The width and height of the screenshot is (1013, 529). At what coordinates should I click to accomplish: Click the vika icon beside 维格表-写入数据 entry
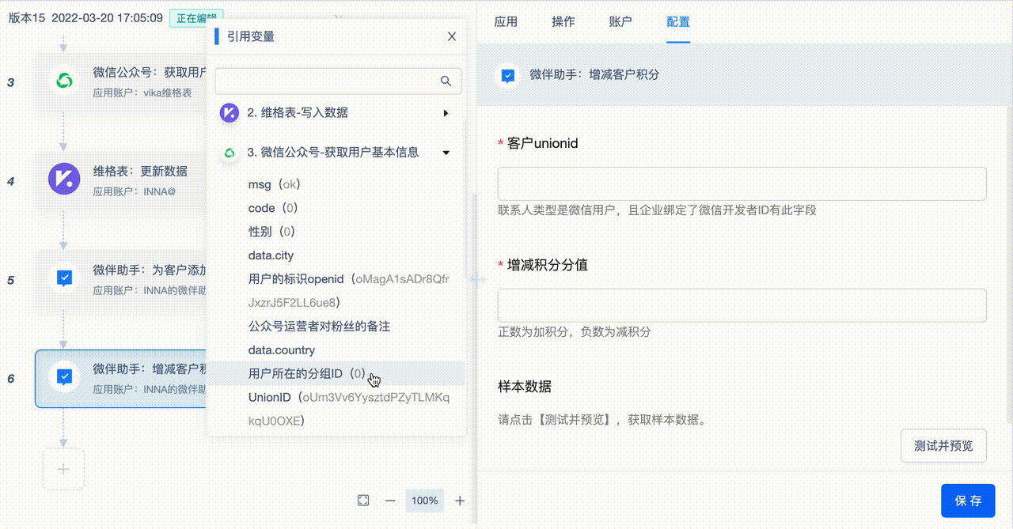pos(228,113)
